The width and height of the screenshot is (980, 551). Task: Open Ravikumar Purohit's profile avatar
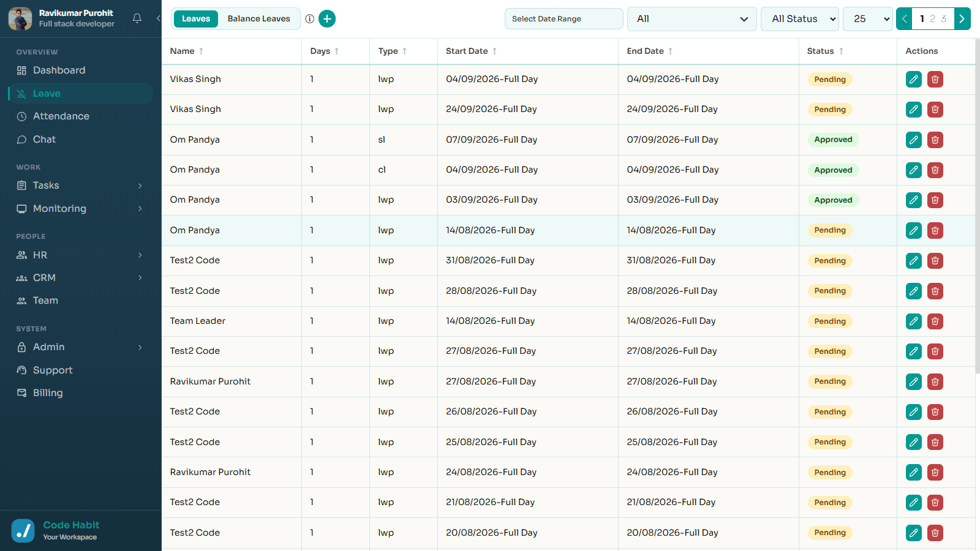[20, 18]
